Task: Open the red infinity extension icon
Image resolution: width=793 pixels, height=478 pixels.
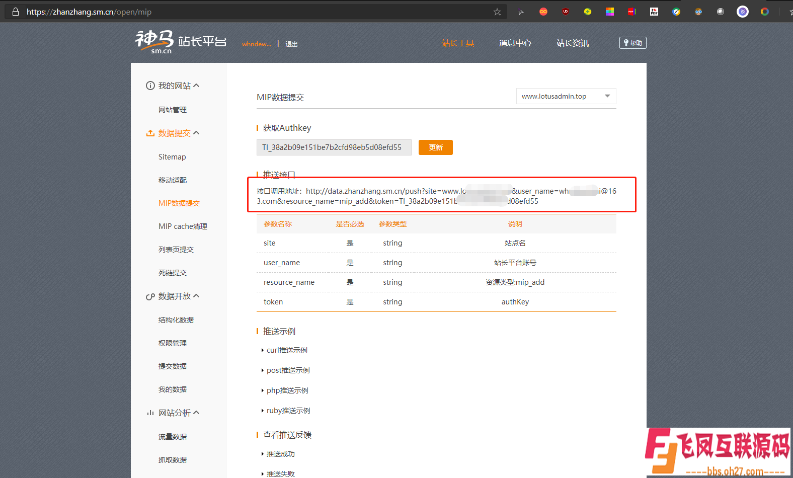Action: pyautogui.click(x=543, y=12)
